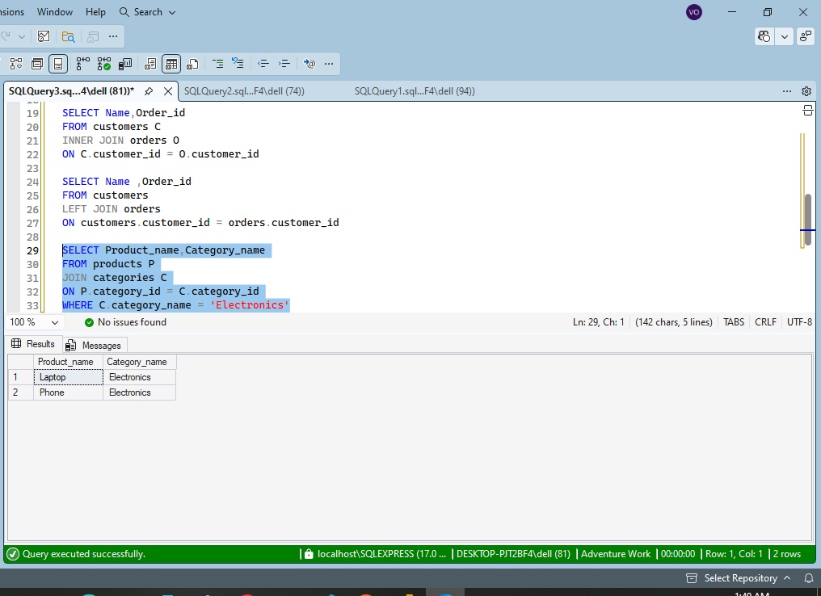The image size is (821, 596).
Task: Click line number 23 in the gutter
Action: tap(32, 168)
